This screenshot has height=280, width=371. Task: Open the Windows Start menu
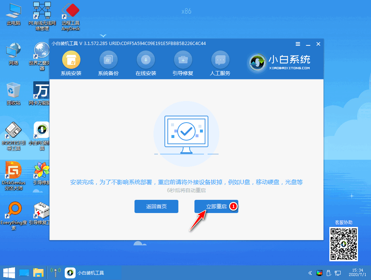click(x=8, y=273)
